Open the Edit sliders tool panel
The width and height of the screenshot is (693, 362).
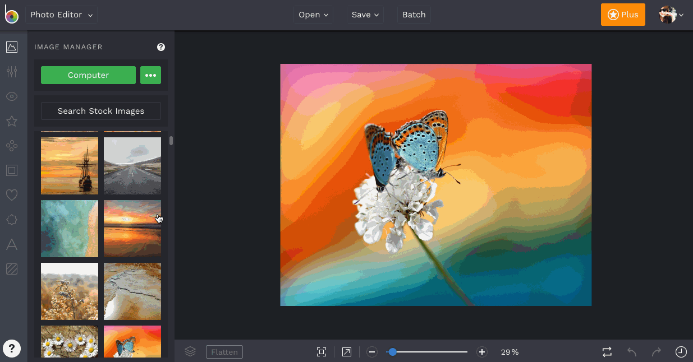tap(12, 72)
